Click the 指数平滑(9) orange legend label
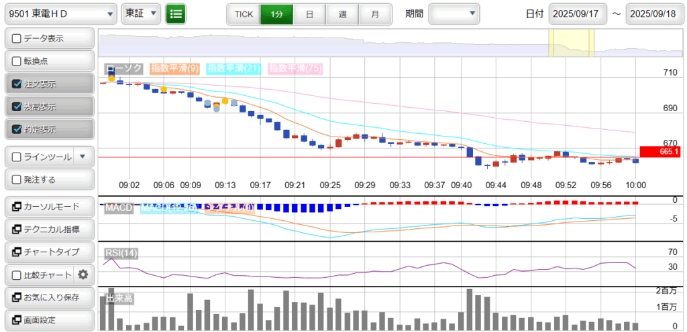This screenshot has width=687, height=332. [x=175, y=68]
